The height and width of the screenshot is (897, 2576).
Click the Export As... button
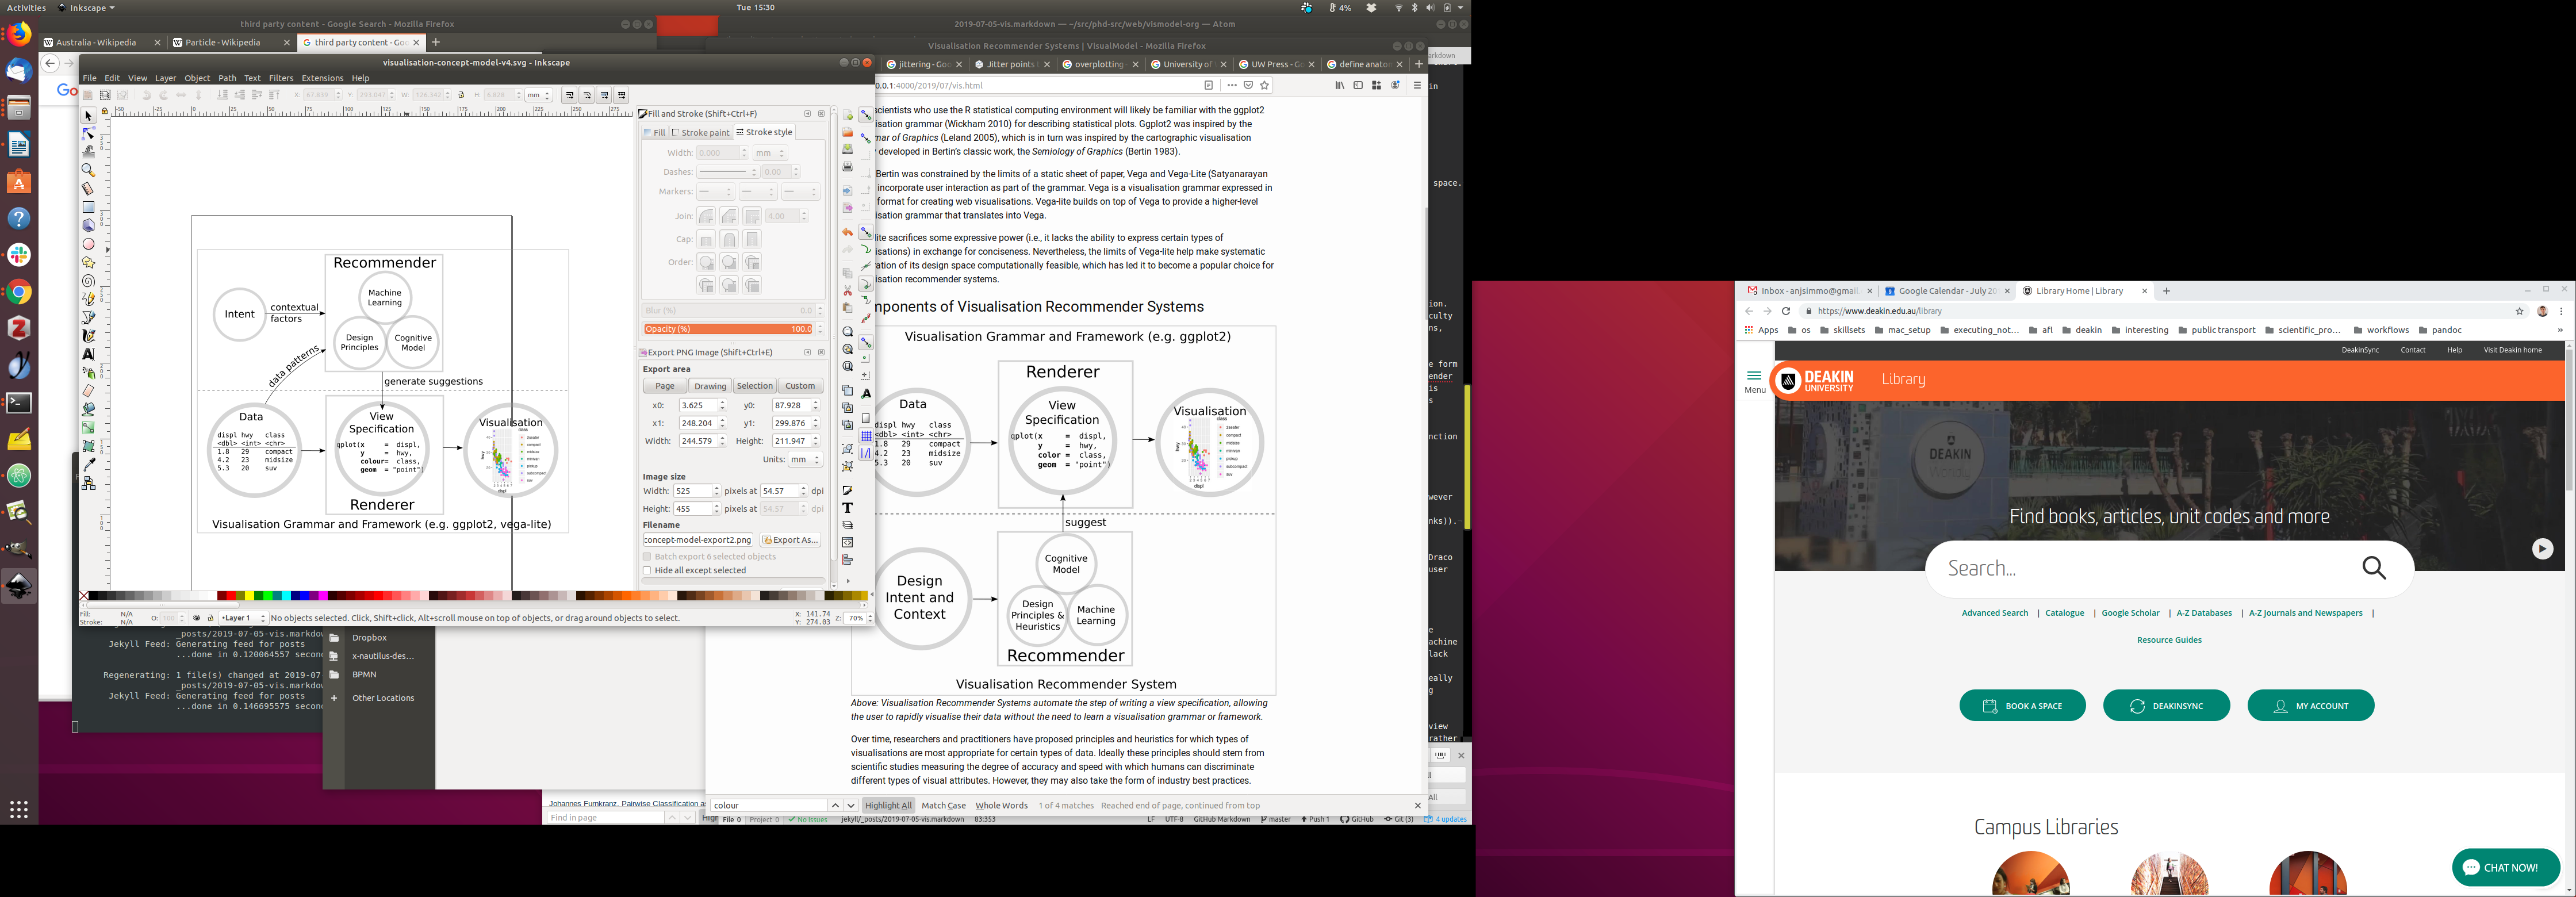coord(790,540)
